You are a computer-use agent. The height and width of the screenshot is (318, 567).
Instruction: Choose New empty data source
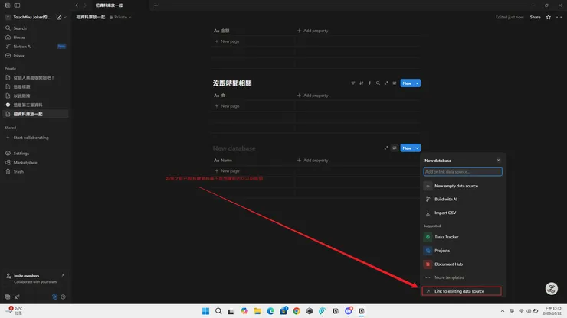click(x=463, y=186)
